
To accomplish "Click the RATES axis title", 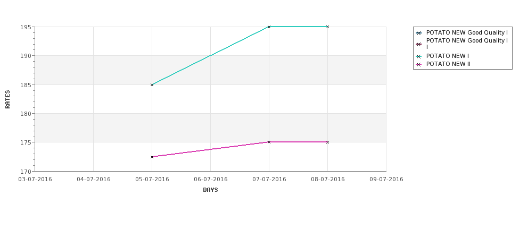I will tap(7, 99).
